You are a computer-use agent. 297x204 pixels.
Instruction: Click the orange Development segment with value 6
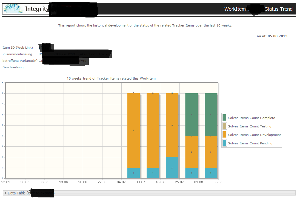[x=172, y=125]
